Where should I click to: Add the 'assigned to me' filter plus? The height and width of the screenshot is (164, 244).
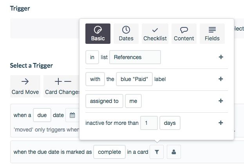pos(221,101)
